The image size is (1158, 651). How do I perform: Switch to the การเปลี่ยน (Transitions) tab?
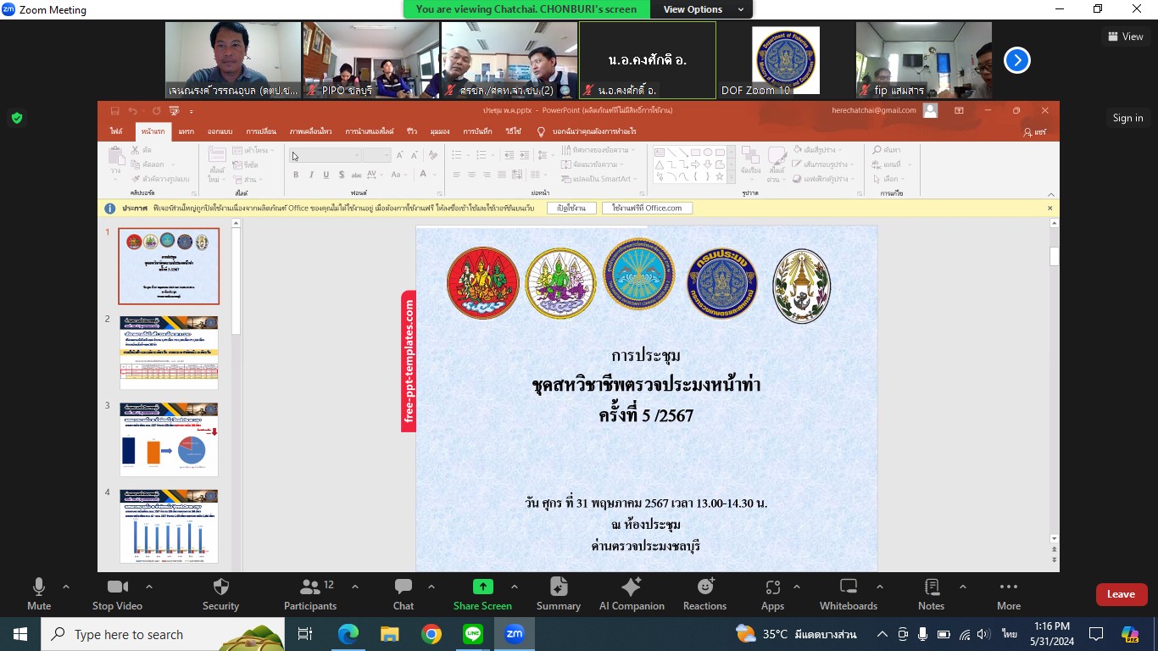click(261, 131)
